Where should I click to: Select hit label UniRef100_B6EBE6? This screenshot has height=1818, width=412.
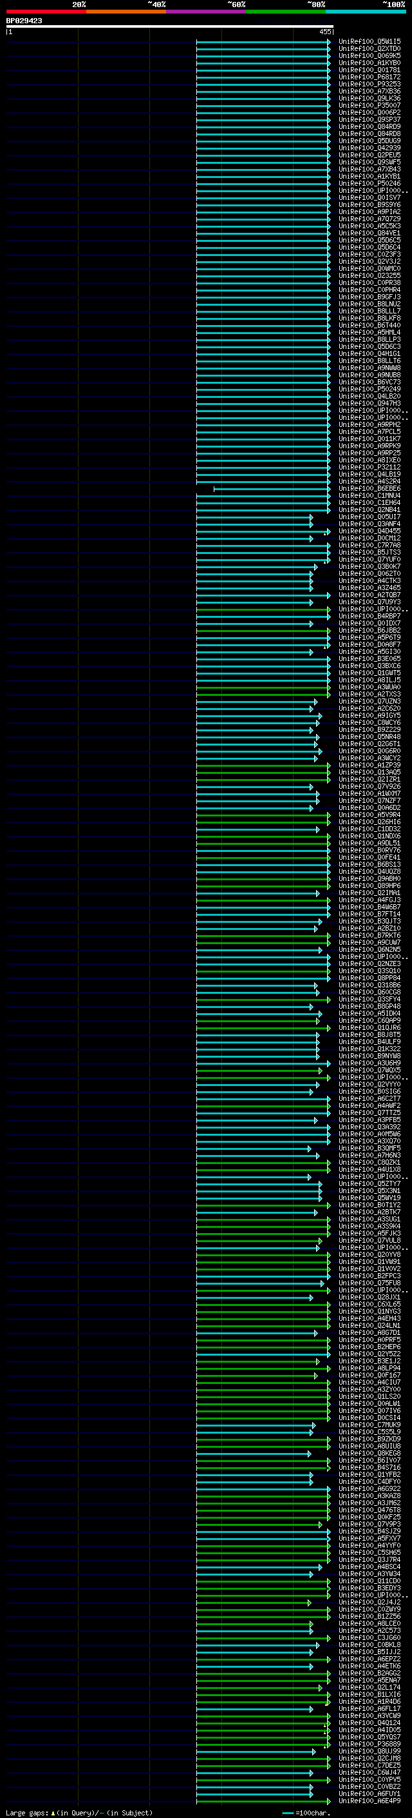tap(370, 488)
